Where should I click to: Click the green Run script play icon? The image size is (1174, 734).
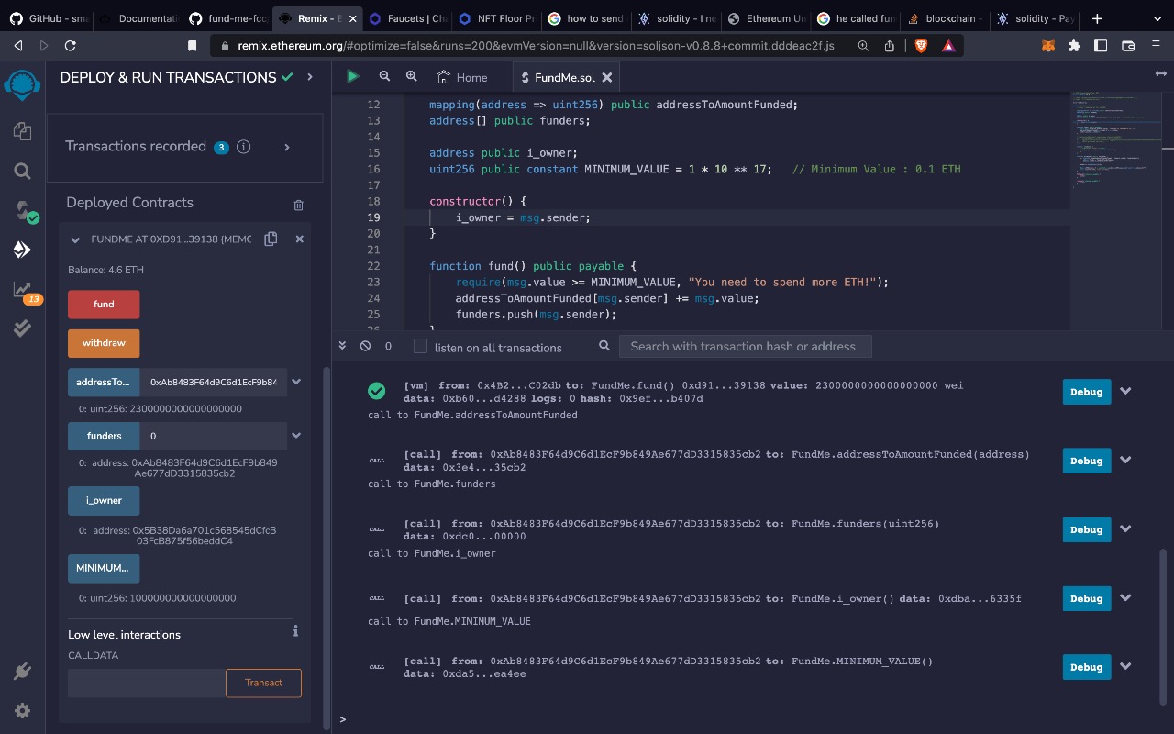point(353,77)
